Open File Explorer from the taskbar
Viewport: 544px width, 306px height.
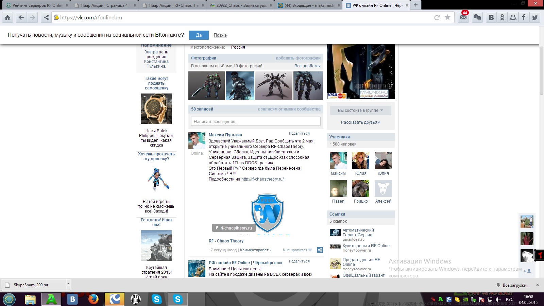(x=30, y=299)
